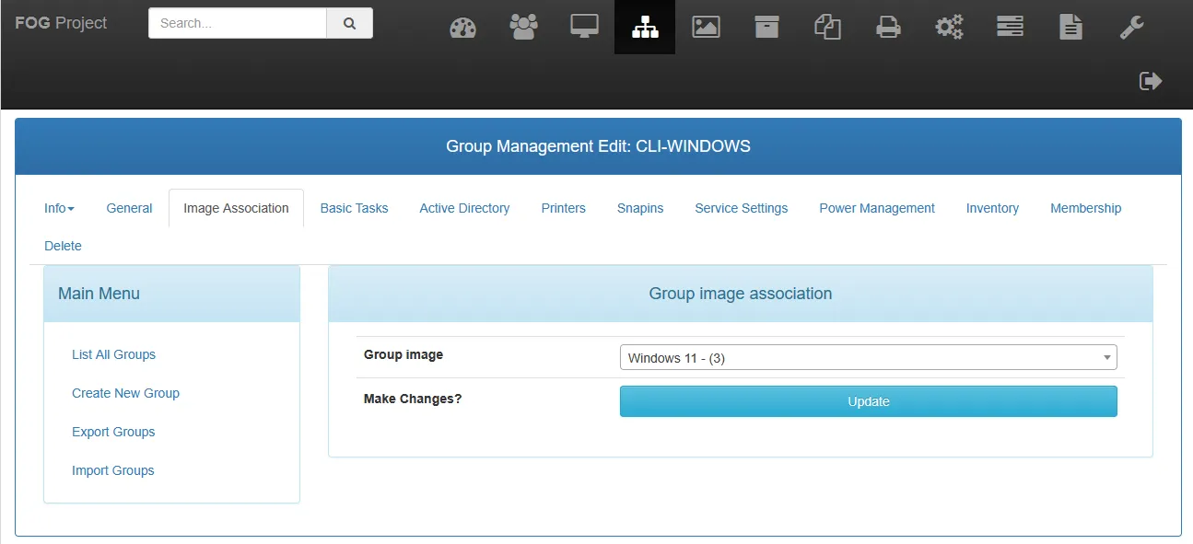Click the Create New Group link
The width and height of the screenshot is (1193, 544).
[125, 393]
